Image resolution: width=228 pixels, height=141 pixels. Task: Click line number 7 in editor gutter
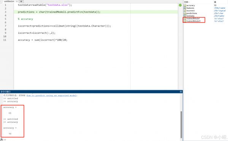pyautogui.click(x=5, y=26)
